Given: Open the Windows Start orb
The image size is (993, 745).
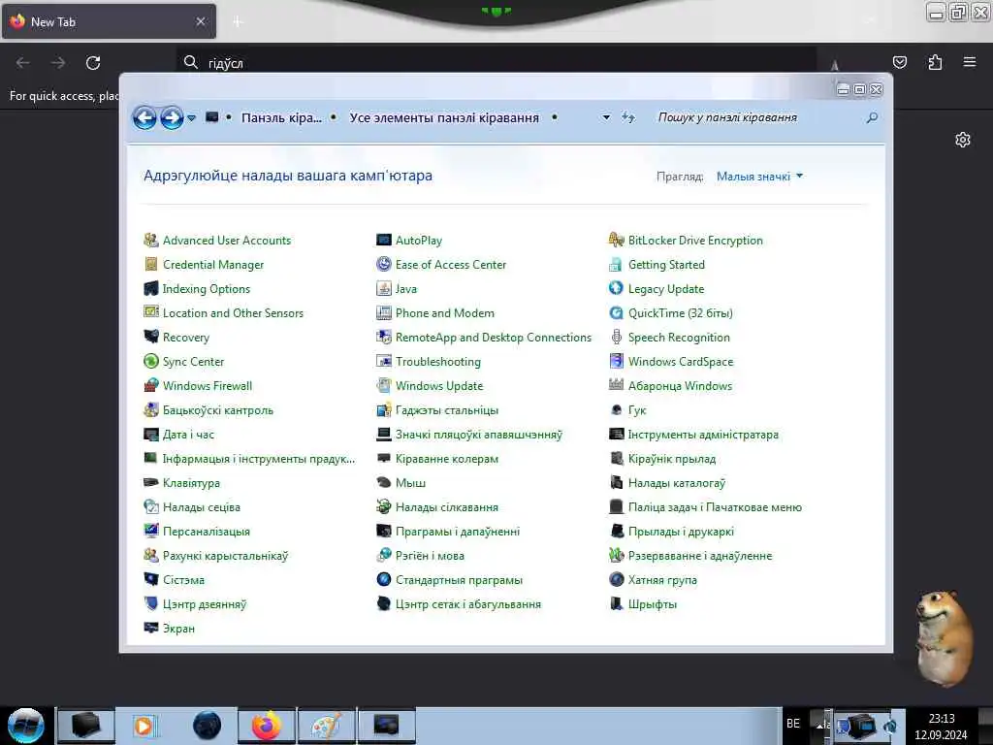Looking at the screenshot, I should (26, 726).
